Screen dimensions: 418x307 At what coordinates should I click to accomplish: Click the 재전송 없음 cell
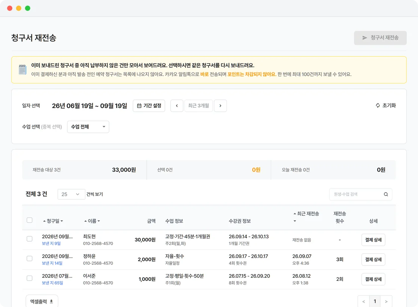302,240
